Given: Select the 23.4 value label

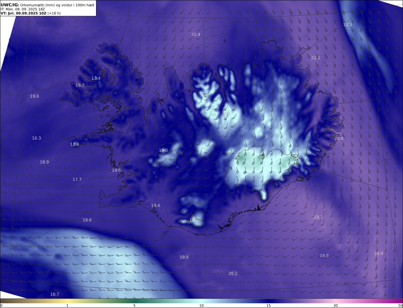Looking at the screenshot, I should 379,254.
